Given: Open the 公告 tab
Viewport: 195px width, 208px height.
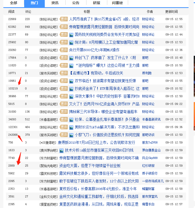Looking at the screenshot, I should [x=76, y=3].
